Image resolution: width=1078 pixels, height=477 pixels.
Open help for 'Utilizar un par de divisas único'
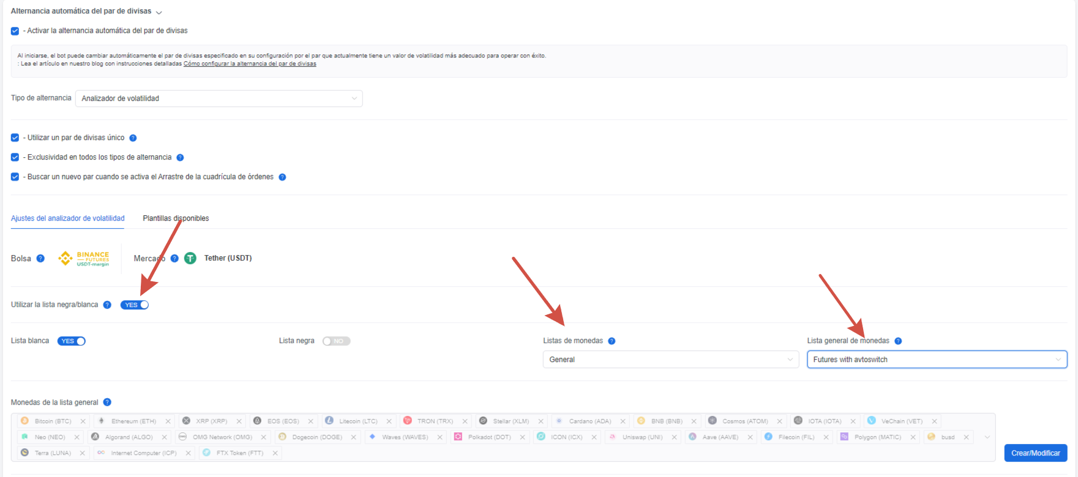(133, 138)
